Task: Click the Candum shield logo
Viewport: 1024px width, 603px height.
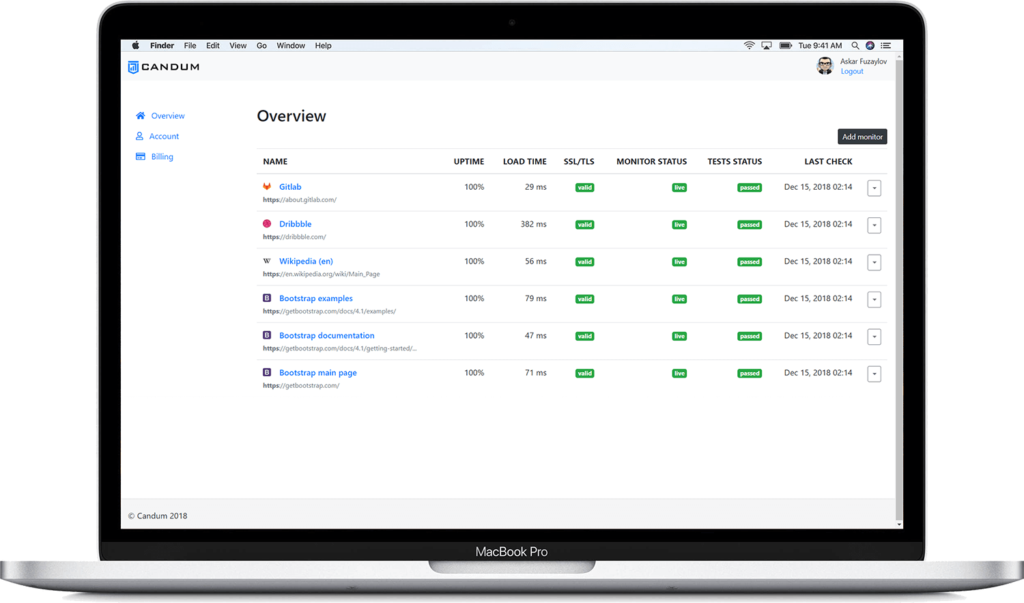Action: click(132, 66)
